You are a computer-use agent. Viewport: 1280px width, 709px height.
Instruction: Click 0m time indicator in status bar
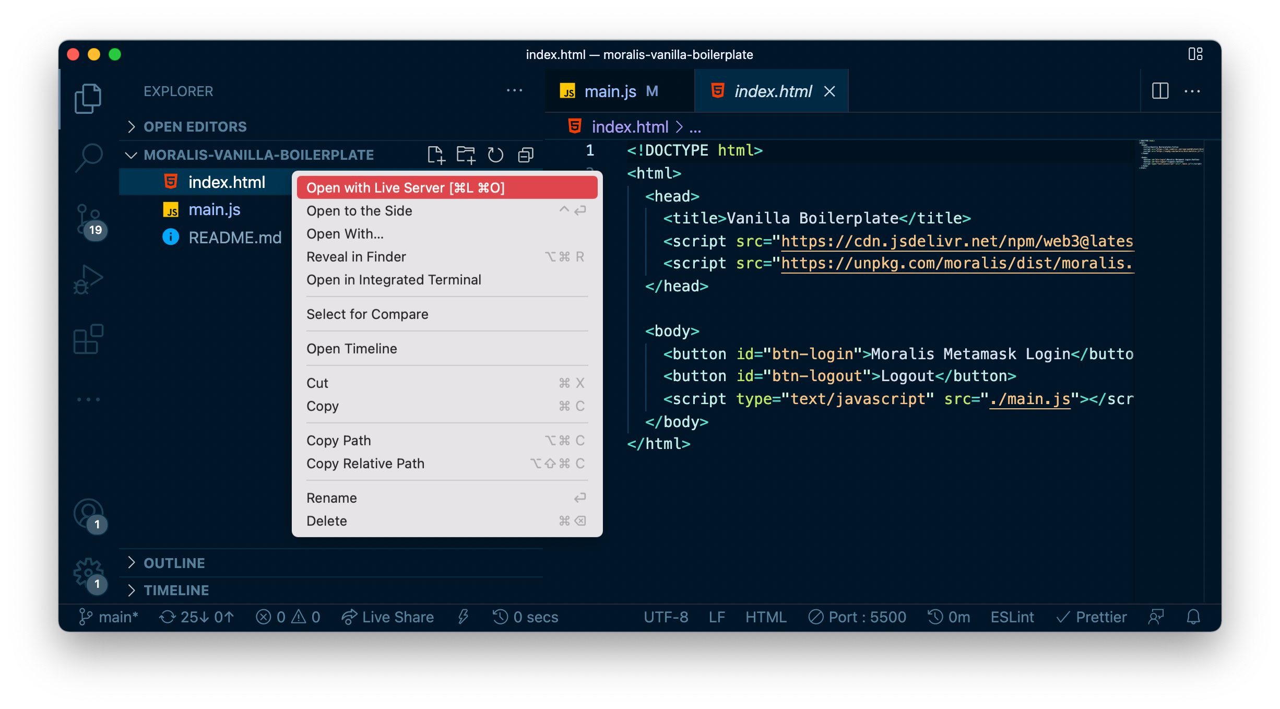(949, 617)
